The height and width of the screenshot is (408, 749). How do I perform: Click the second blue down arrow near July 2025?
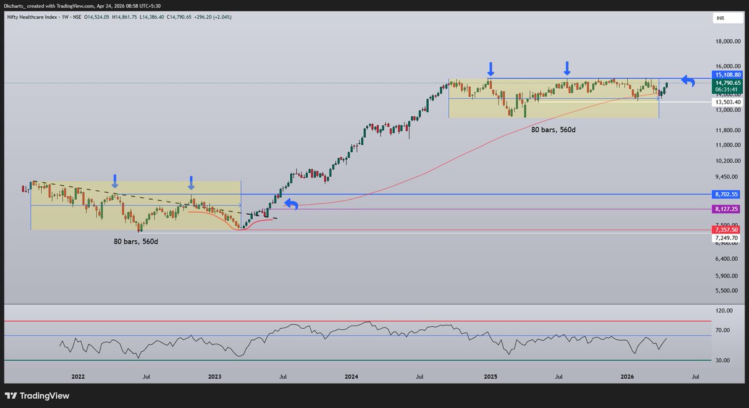tap(567, 67)
